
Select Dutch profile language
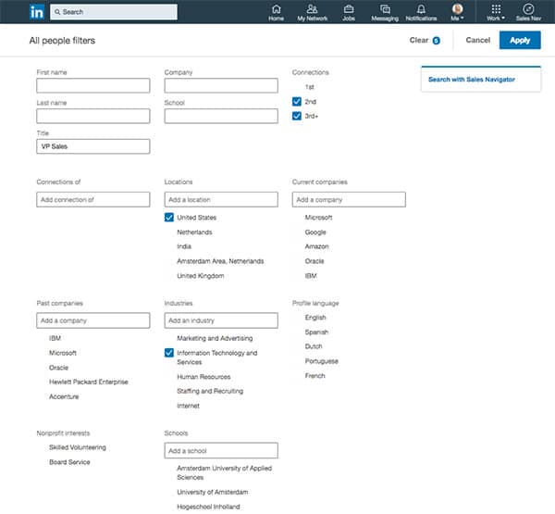point(314,346)
